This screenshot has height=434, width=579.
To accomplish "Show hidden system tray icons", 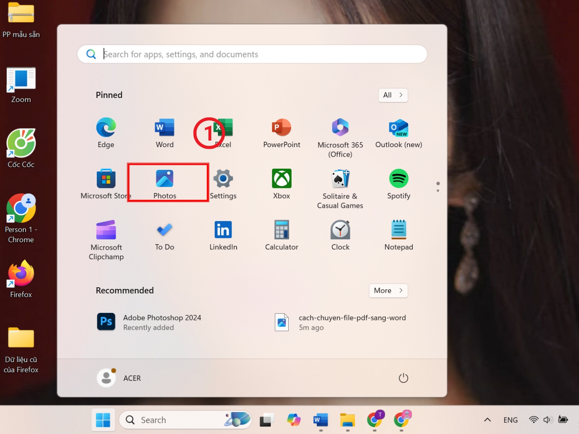I will (x=488, y=420).
